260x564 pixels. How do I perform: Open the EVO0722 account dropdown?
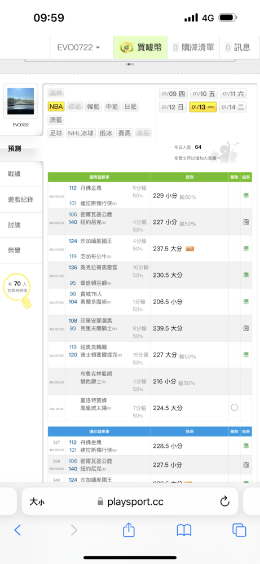(x=79, y=47)
